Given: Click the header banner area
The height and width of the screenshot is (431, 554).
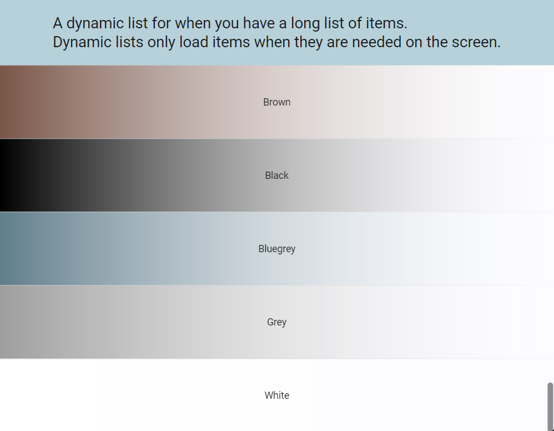Looking at the screenshot, I should pos(277,32).
